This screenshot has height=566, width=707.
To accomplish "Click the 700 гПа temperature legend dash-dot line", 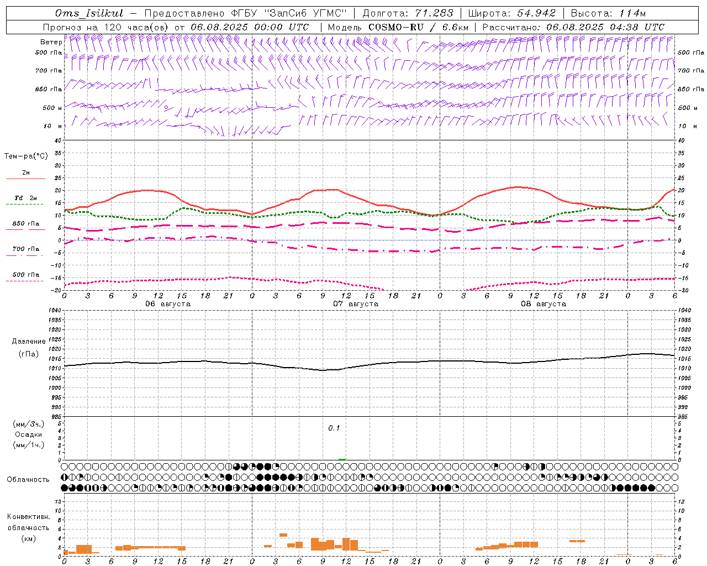I will [25, 255].
